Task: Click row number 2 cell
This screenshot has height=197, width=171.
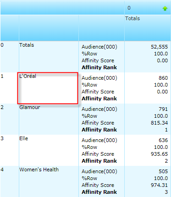Action: (x=2, y=107)
